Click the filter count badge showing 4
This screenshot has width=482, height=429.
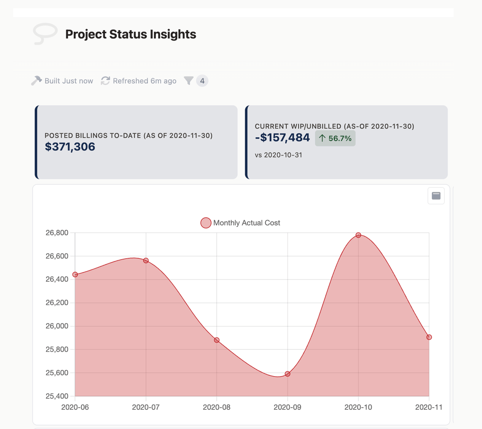pyautogui.click(x=202, y=81)
